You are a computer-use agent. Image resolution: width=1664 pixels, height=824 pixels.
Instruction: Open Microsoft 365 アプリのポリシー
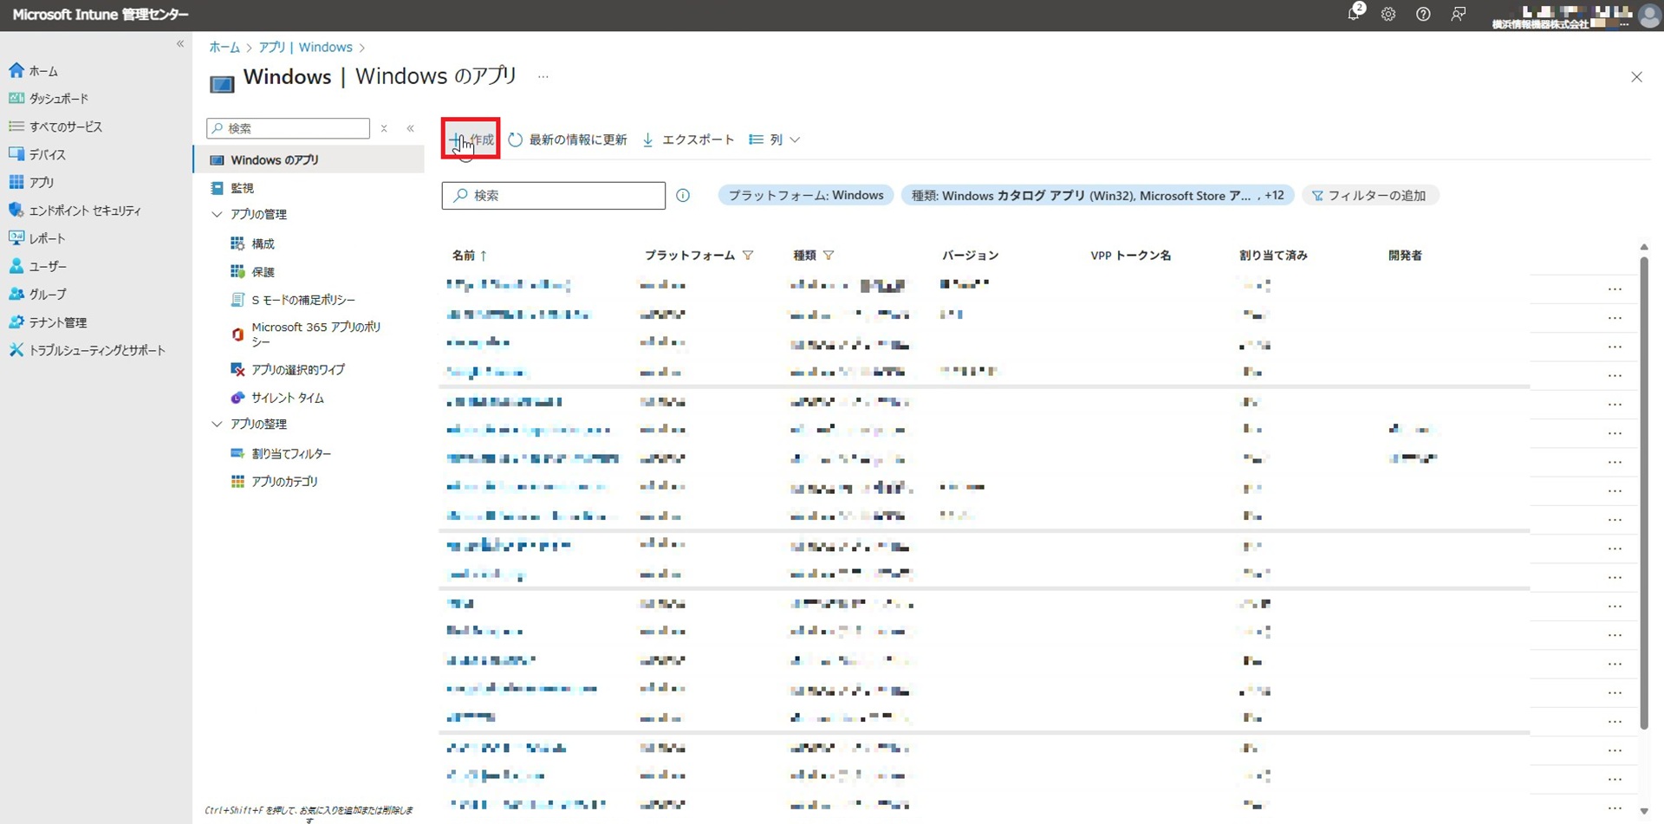(315, 334)
